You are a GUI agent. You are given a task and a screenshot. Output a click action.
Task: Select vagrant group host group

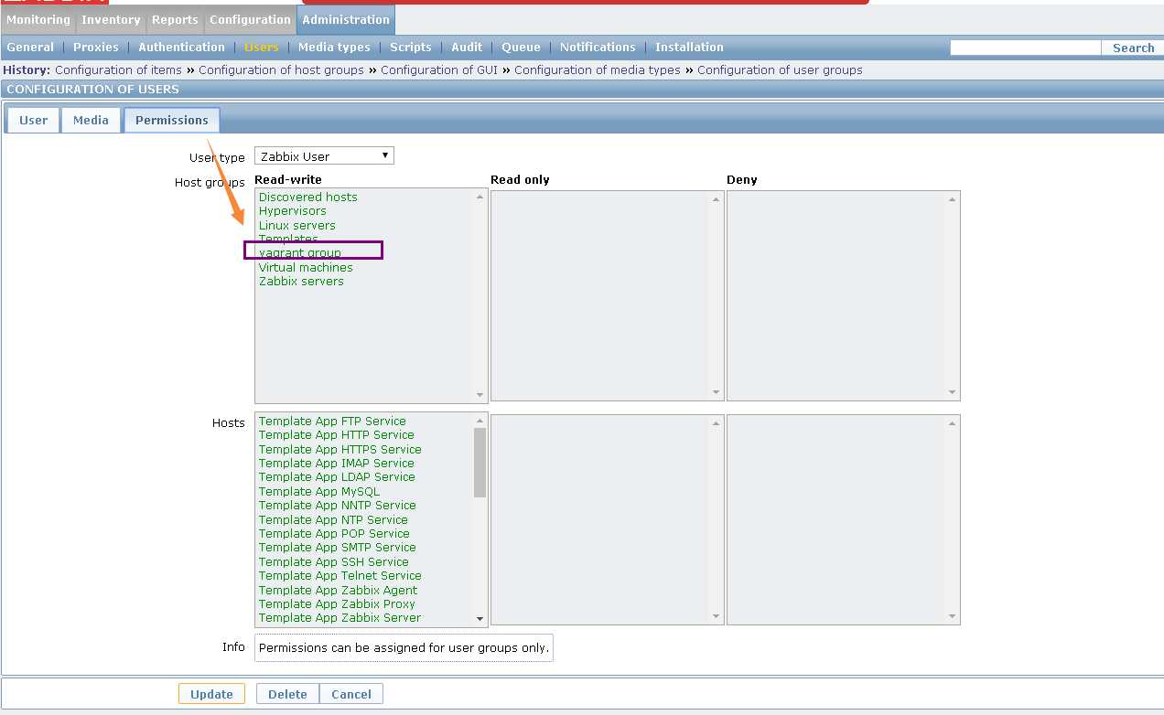pyautogui.click(x=300, y=253)
